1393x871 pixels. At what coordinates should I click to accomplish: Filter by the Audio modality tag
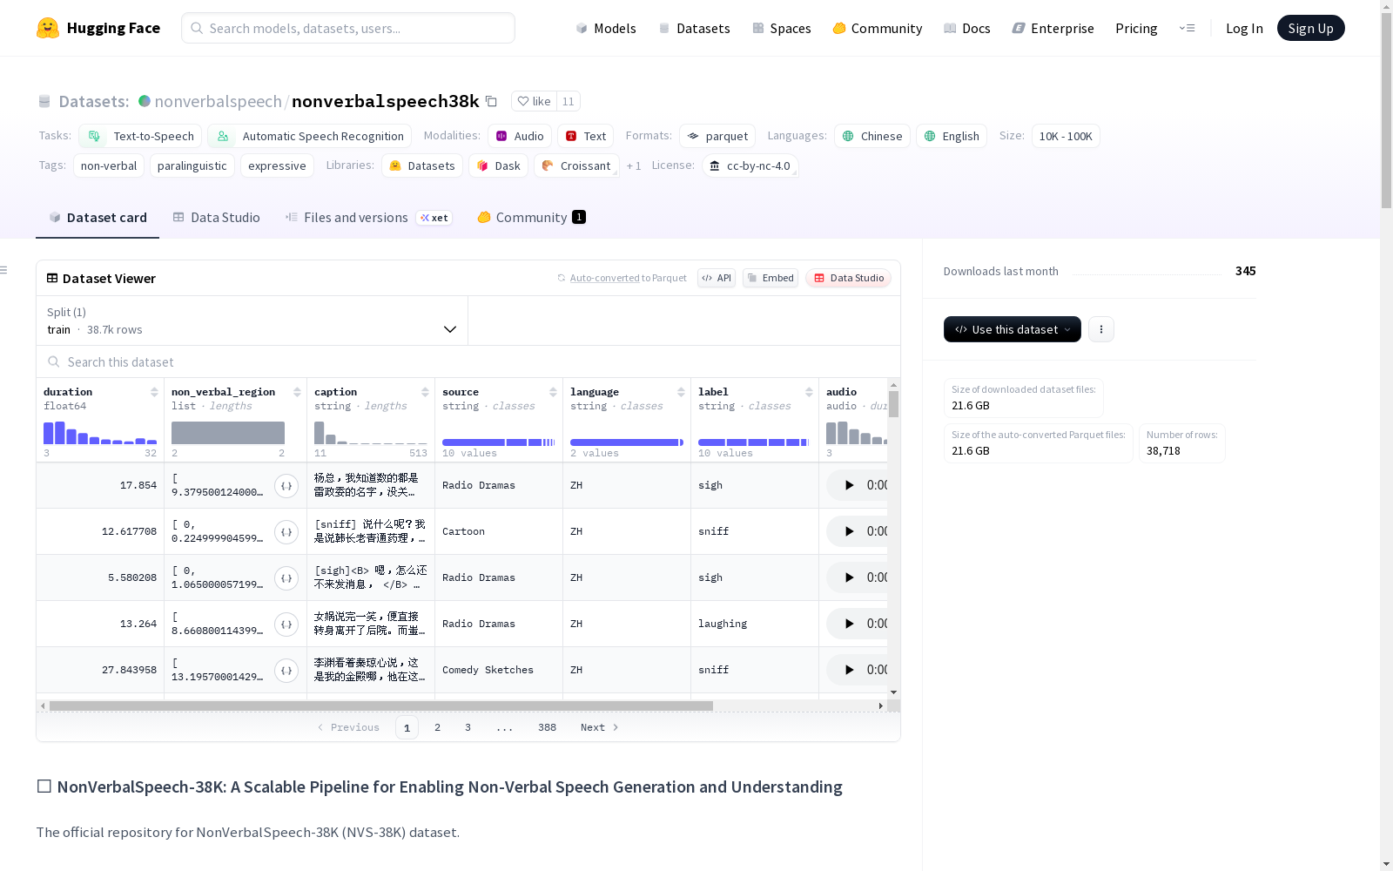point(520,136)
